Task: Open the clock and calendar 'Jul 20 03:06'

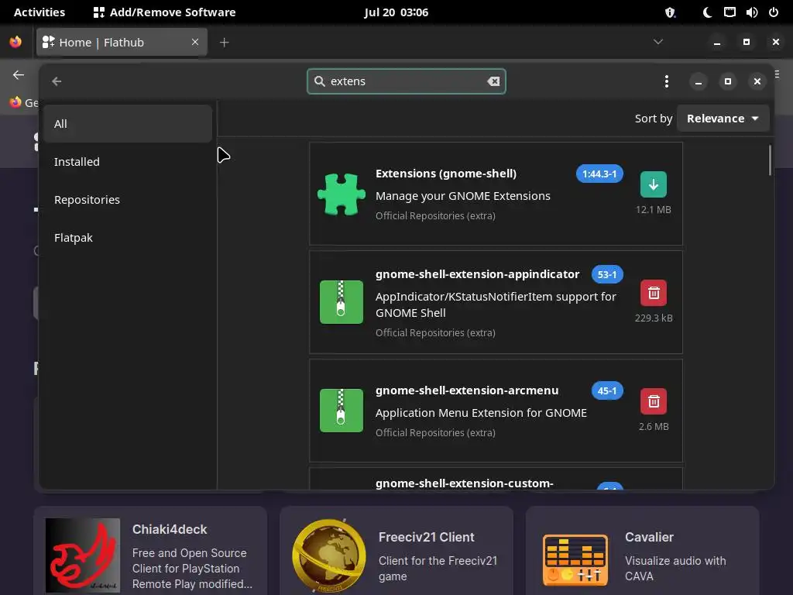Action: (396, 12)
